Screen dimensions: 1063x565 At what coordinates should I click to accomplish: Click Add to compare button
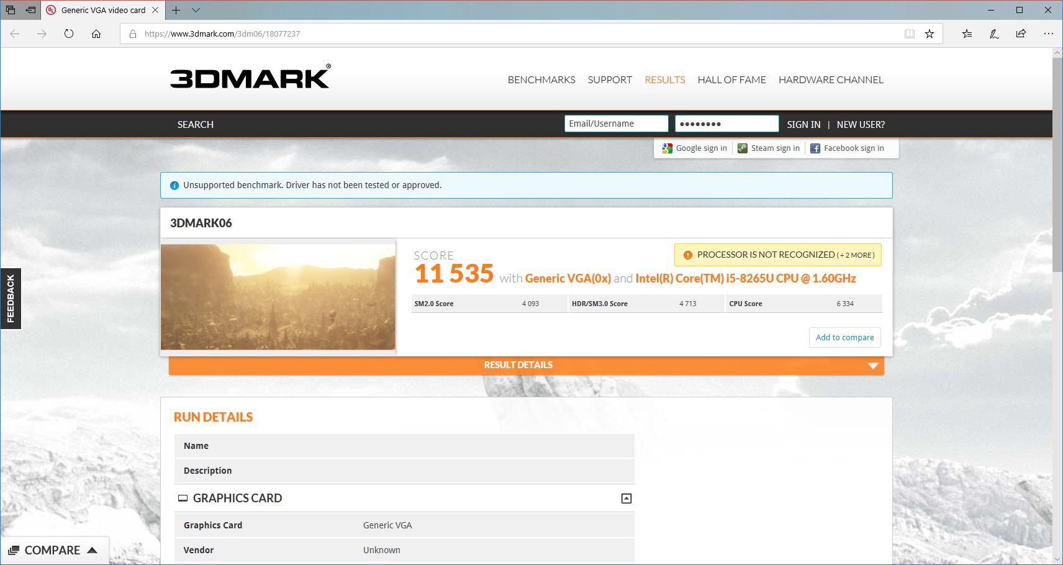[844, 338]
